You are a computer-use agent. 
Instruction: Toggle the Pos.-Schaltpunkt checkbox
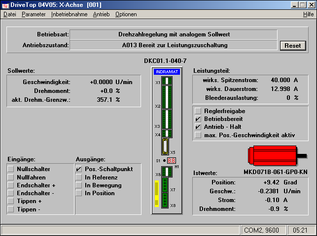[x=79, y=169]
